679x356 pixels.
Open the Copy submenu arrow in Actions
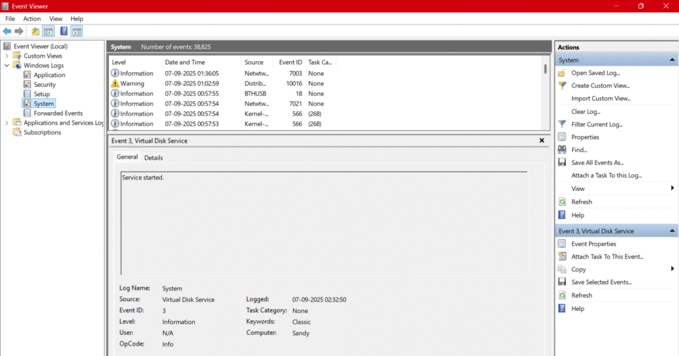[672, 269]
